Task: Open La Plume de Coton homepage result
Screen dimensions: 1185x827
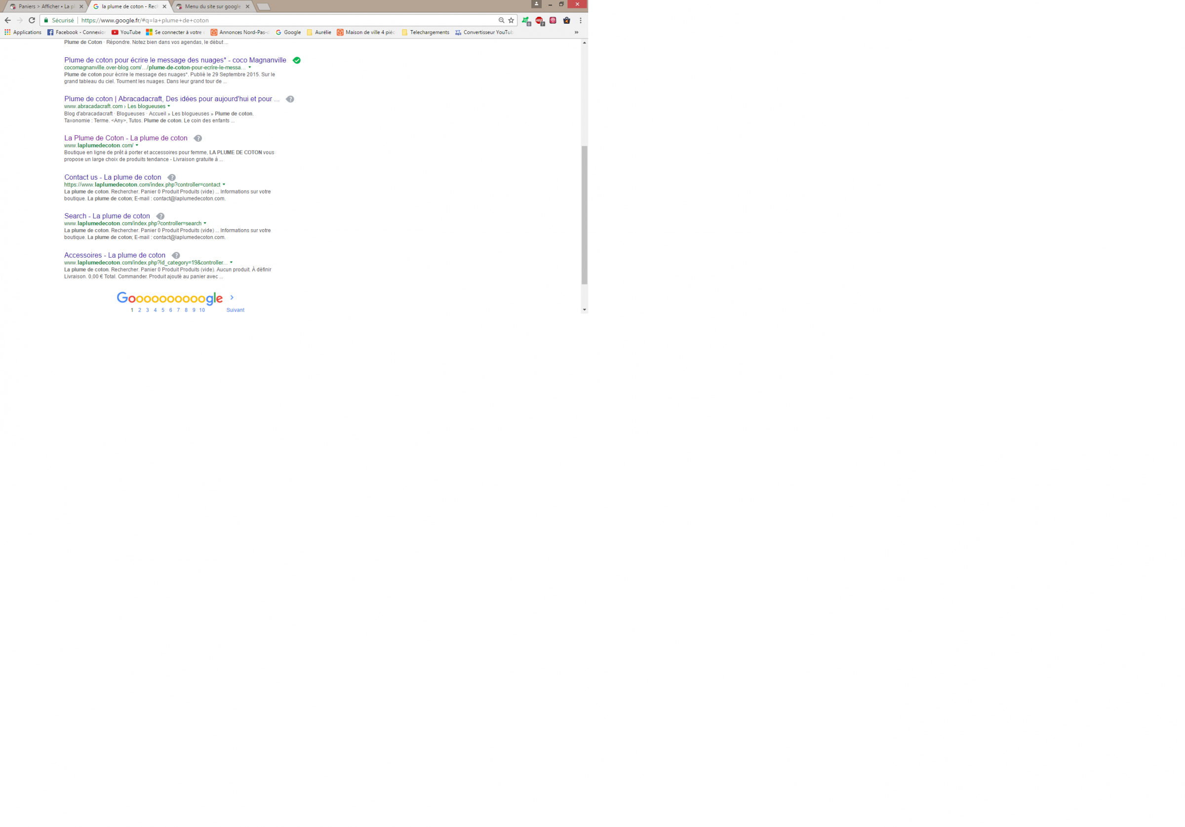Action: coord(126,138)
